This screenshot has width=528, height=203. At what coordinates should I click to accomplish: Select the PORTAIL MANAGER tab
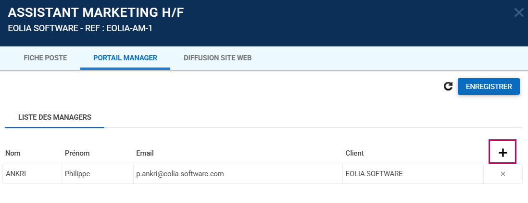pos(125,58)
